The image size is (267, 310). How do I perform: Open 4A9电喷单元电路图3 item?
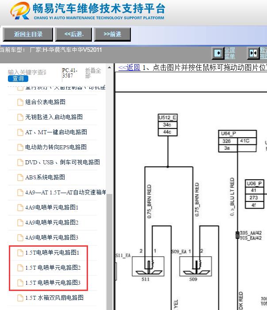point(52,238)
